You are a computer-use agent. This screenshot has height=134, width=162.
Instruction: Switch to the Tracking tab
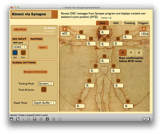click(x=130, y=23)
